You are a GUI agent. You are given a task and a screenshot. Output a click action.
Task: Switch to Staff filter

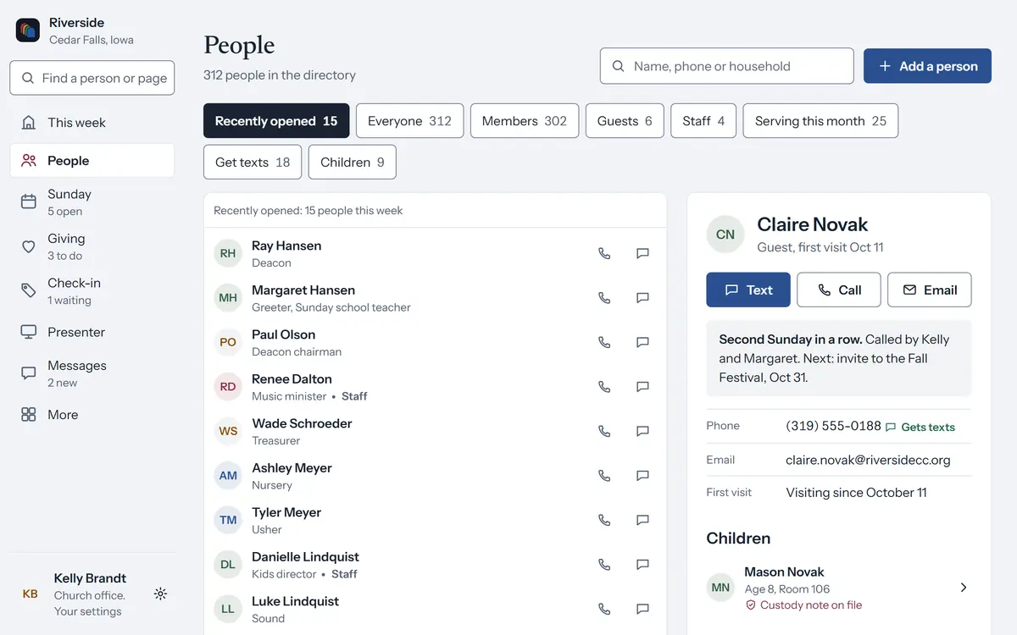pyautogui.click(x=703, y=121)
